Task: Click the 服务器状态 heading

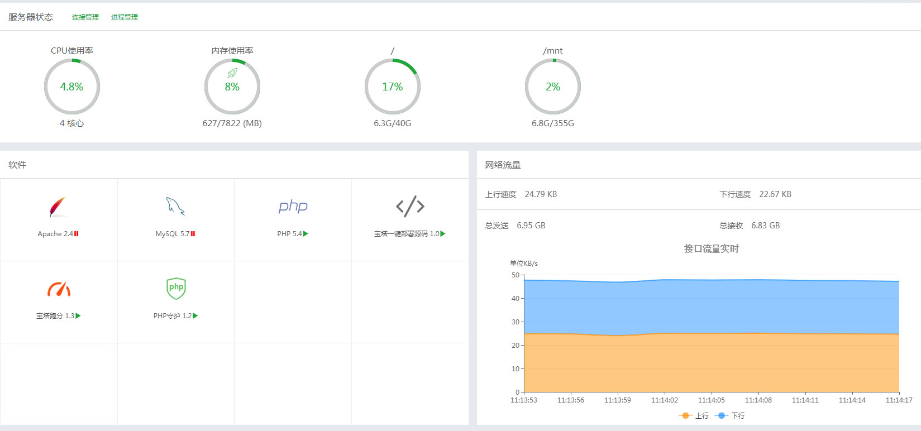Action: pyautogui.click(x=31, y=17)
